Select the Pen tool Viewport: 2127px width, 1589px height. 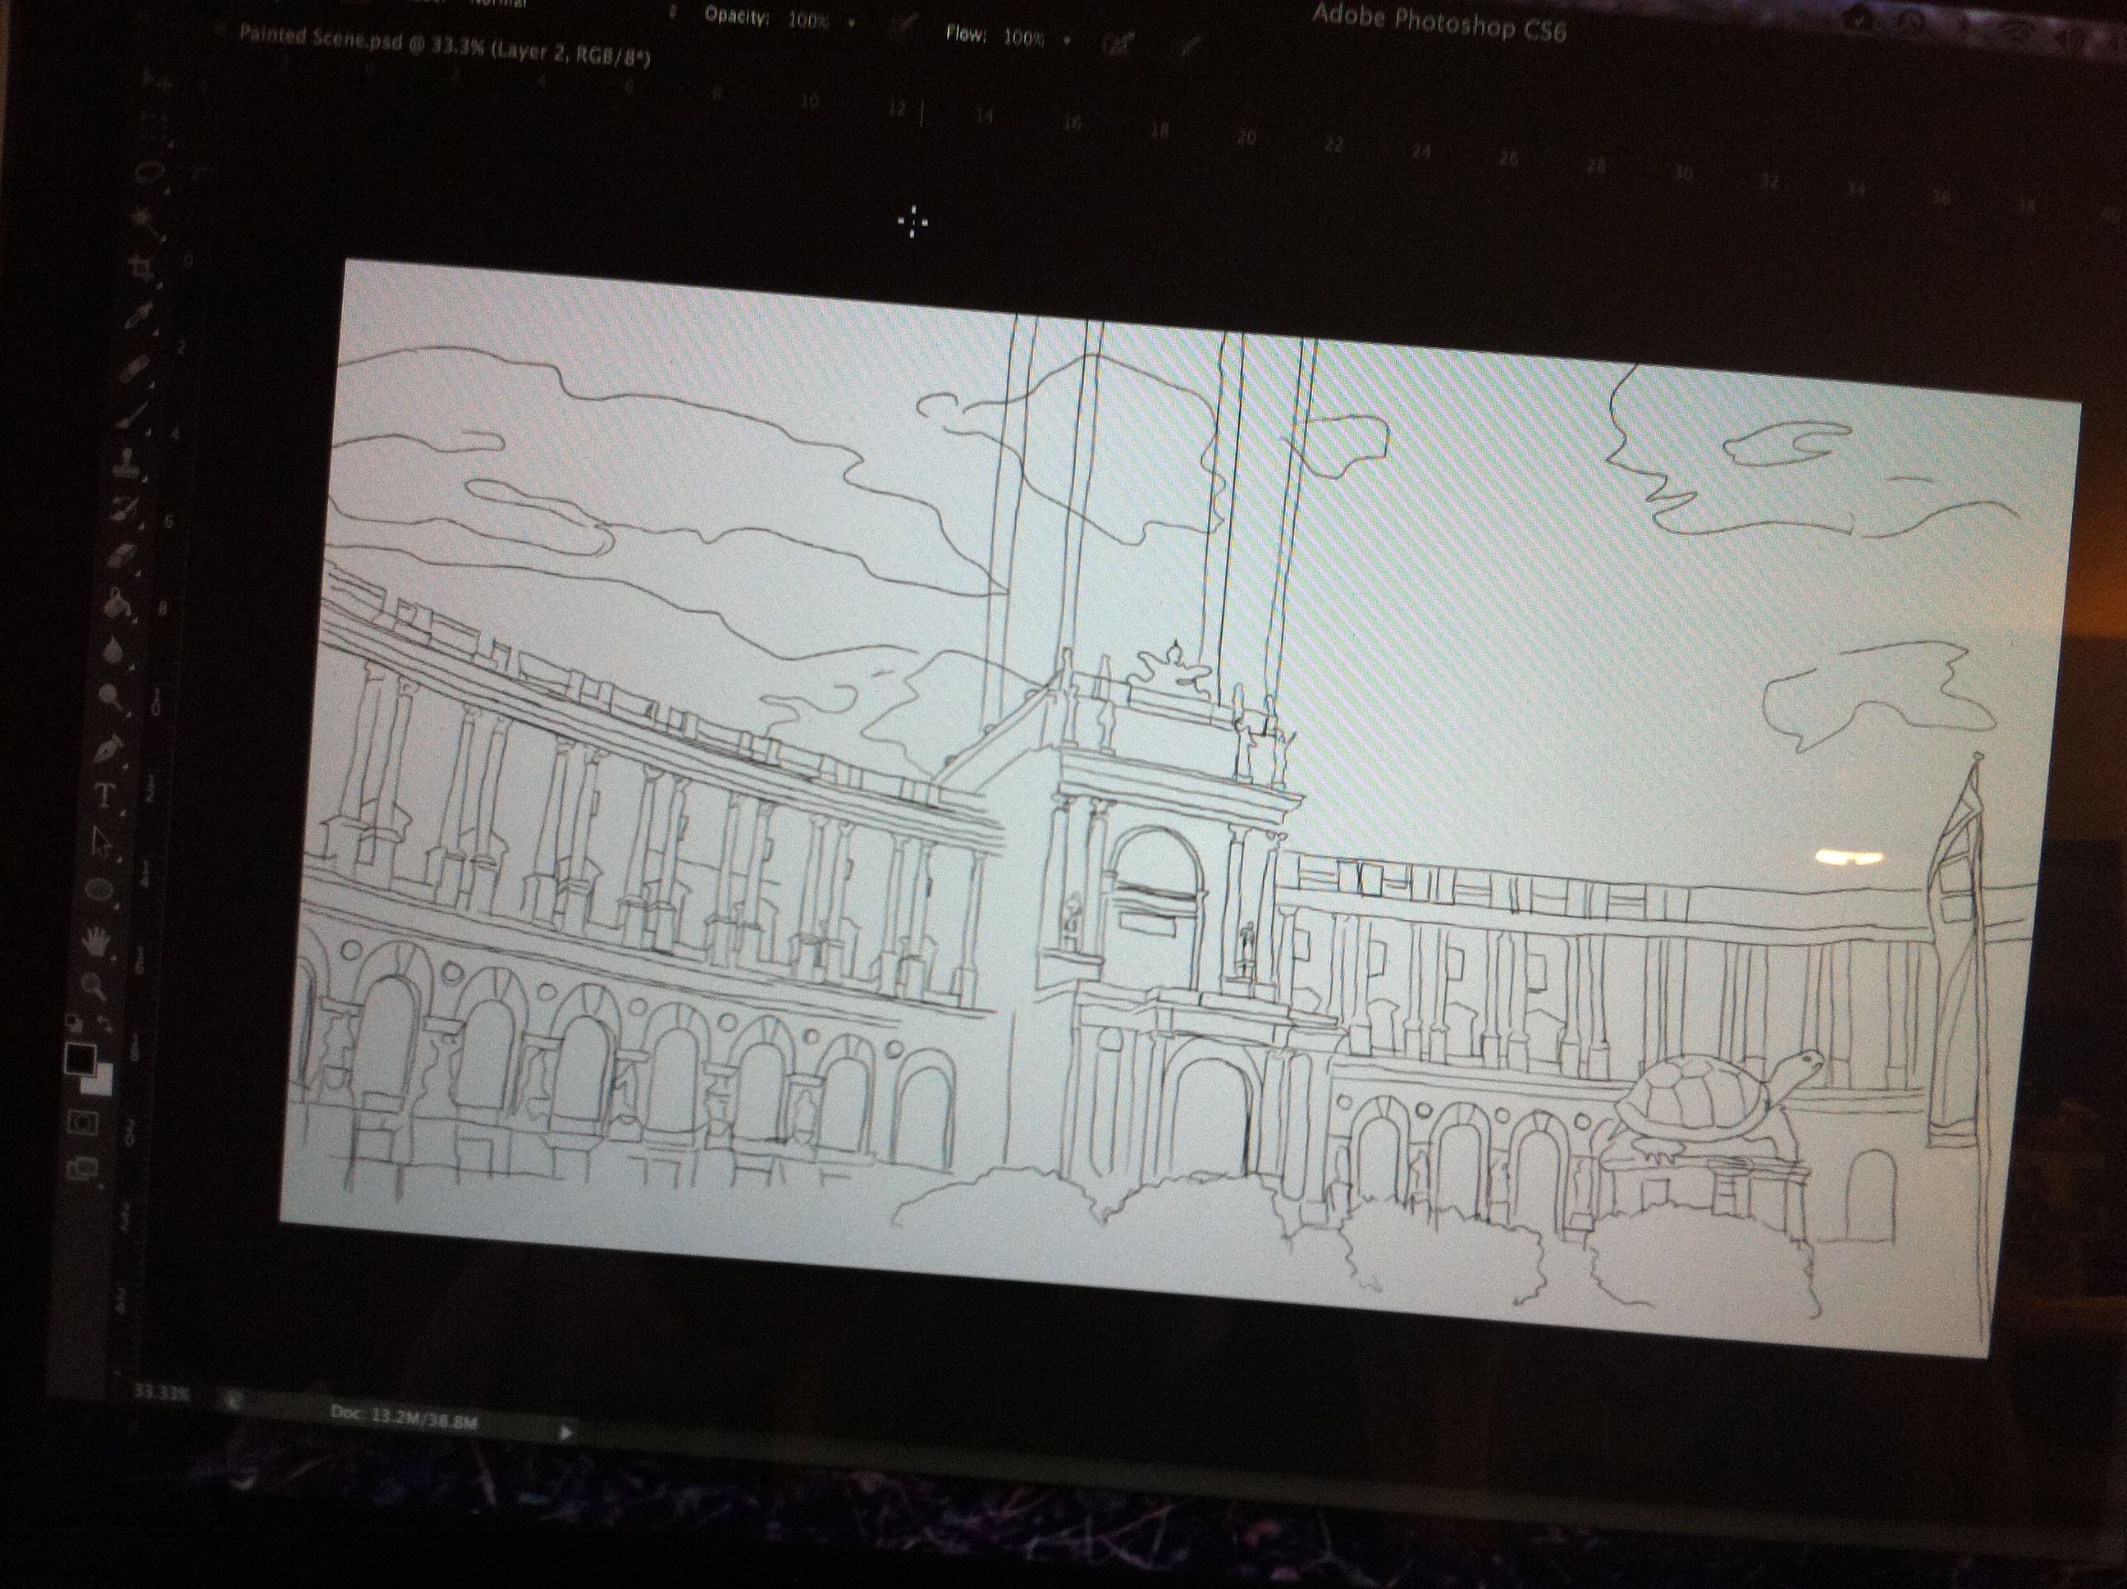[107, 748]
